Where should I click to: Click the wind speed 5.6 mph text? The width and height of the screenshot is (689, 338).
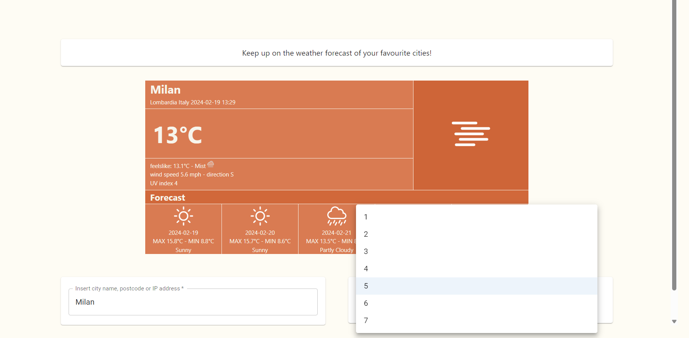192,175
